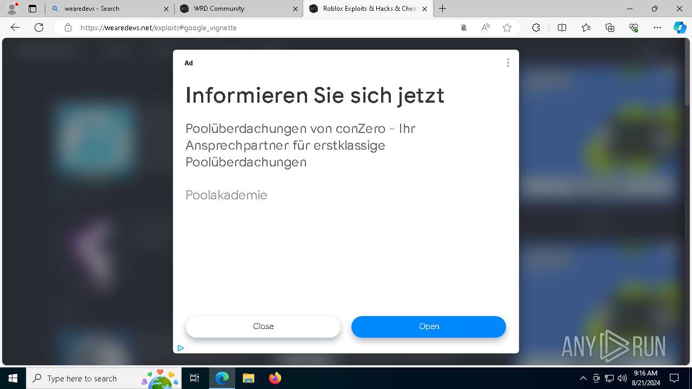Launch Firefox from the taskbar
The height and width of the screenshot is (389, 692).
tap(275, 378)
